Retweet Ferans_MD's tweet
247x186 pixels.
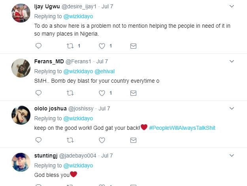(x=70, y=93)
